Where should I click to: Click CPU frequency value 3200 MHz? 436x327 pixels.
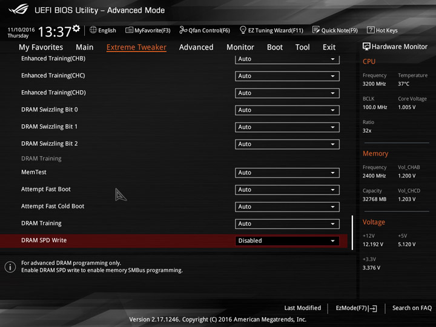(374, 84)
